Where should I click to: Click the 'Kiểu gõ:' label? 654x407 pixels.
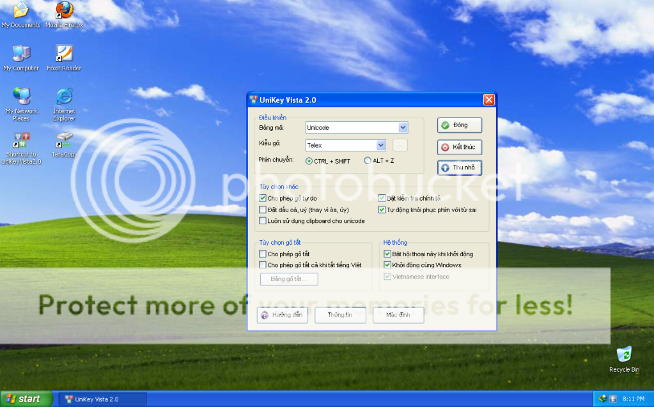(x=269, y=143)
